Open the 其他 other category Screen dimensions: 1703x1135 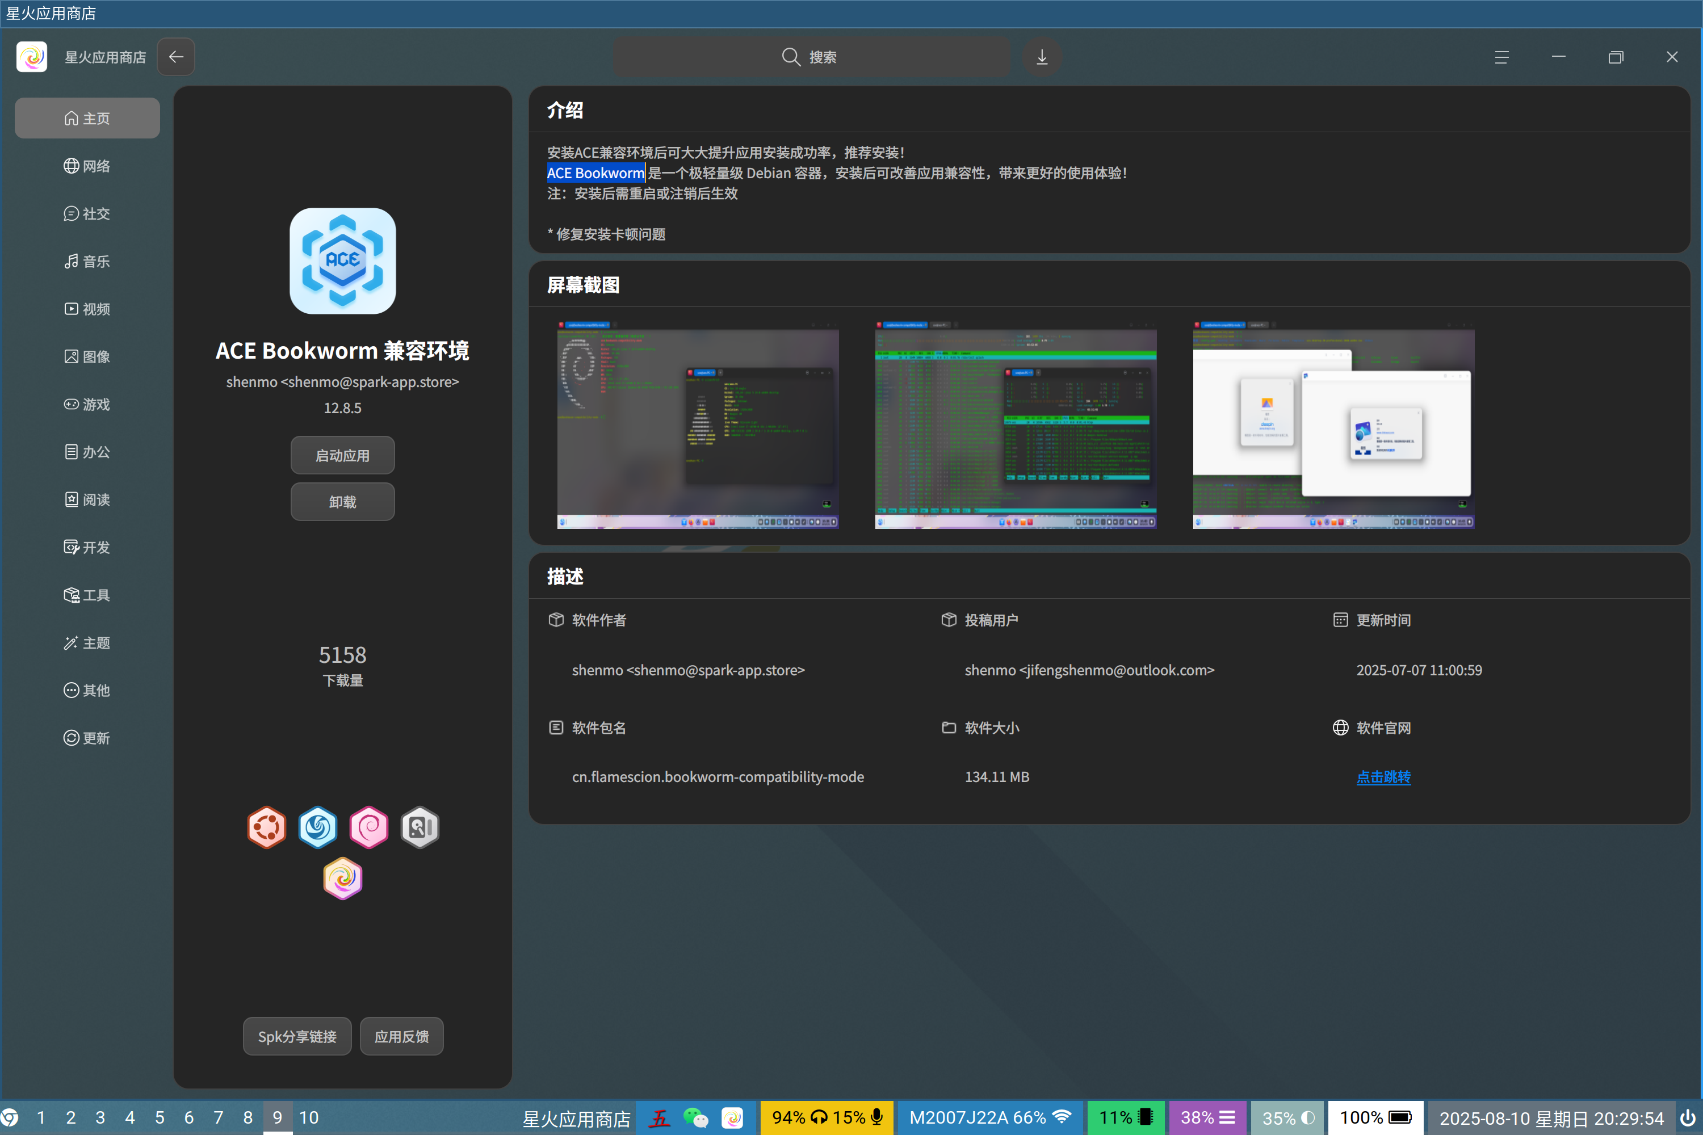coord(87,690)
